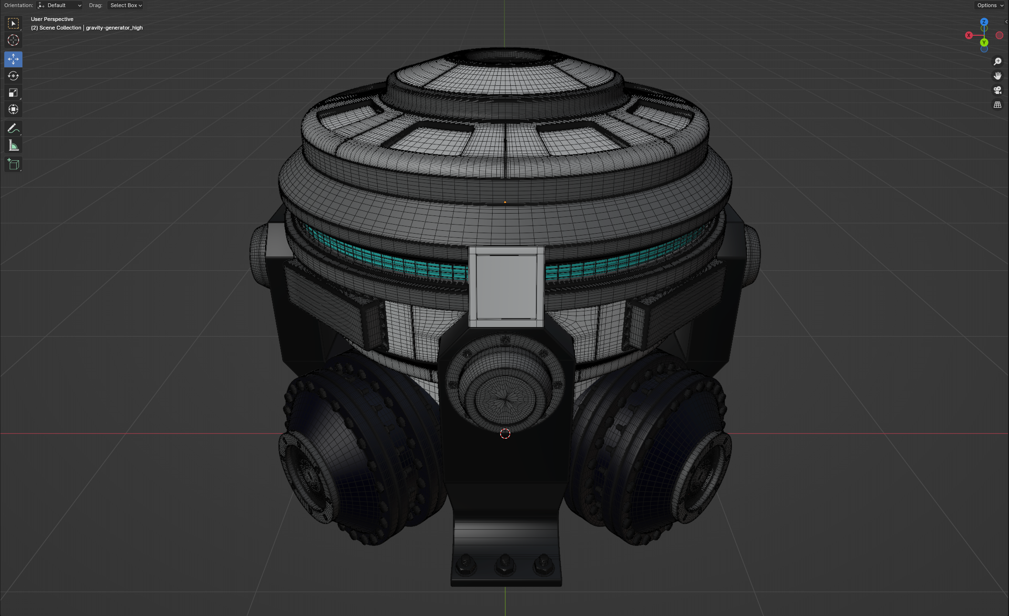Screen dimensions: 1009x616
Task: Select the Annotate pencil tool
Action: tap(13, 128)
